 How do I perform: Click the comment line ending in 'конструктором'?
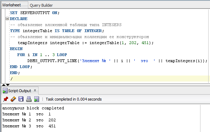[x=80, y=37]
